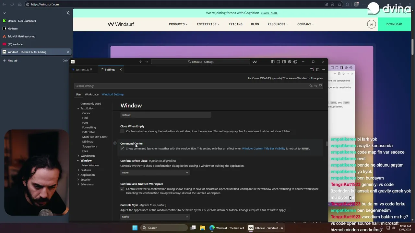Toggle the primary side bar layout icon

pyautogui.click(x=273, y=62)
